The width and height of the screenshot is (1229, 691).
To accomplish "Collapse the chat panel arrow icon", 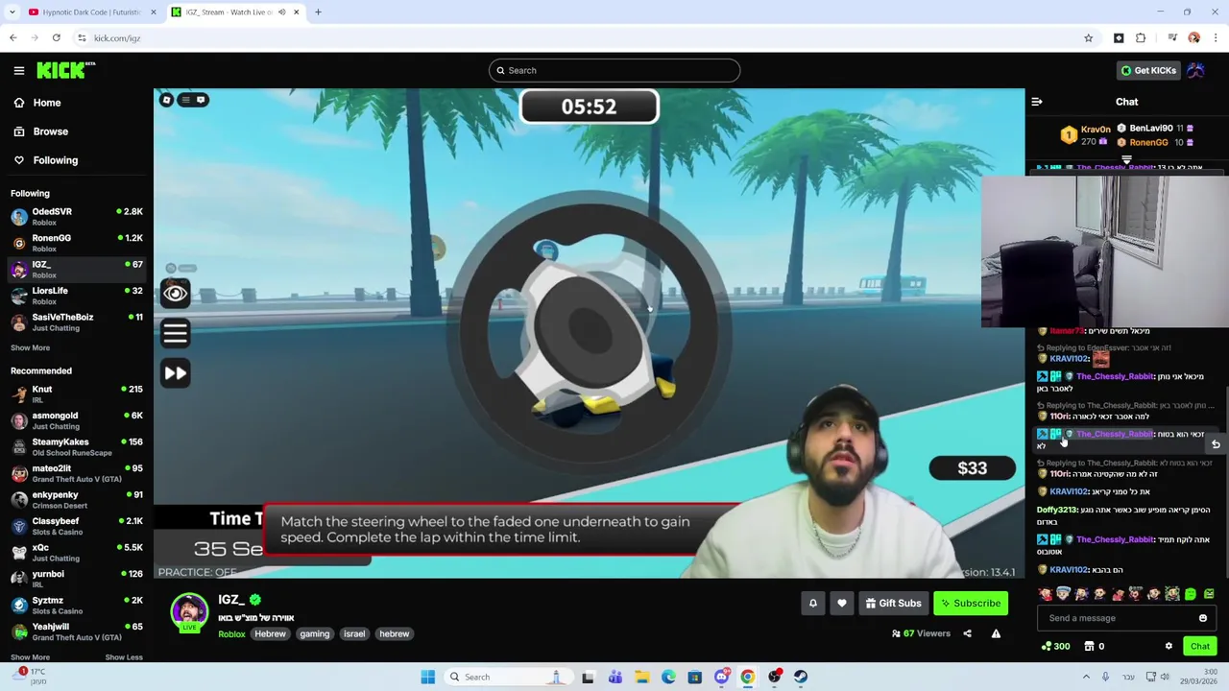I will 1037,102.
